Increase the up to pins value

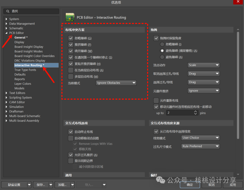tap(196, 112)
